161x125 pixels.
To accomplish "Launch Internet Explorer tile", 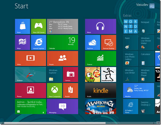I will 38,42.
